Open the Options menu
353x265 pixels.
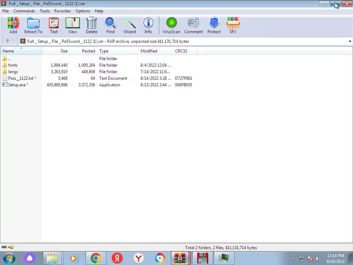[83, 11]
